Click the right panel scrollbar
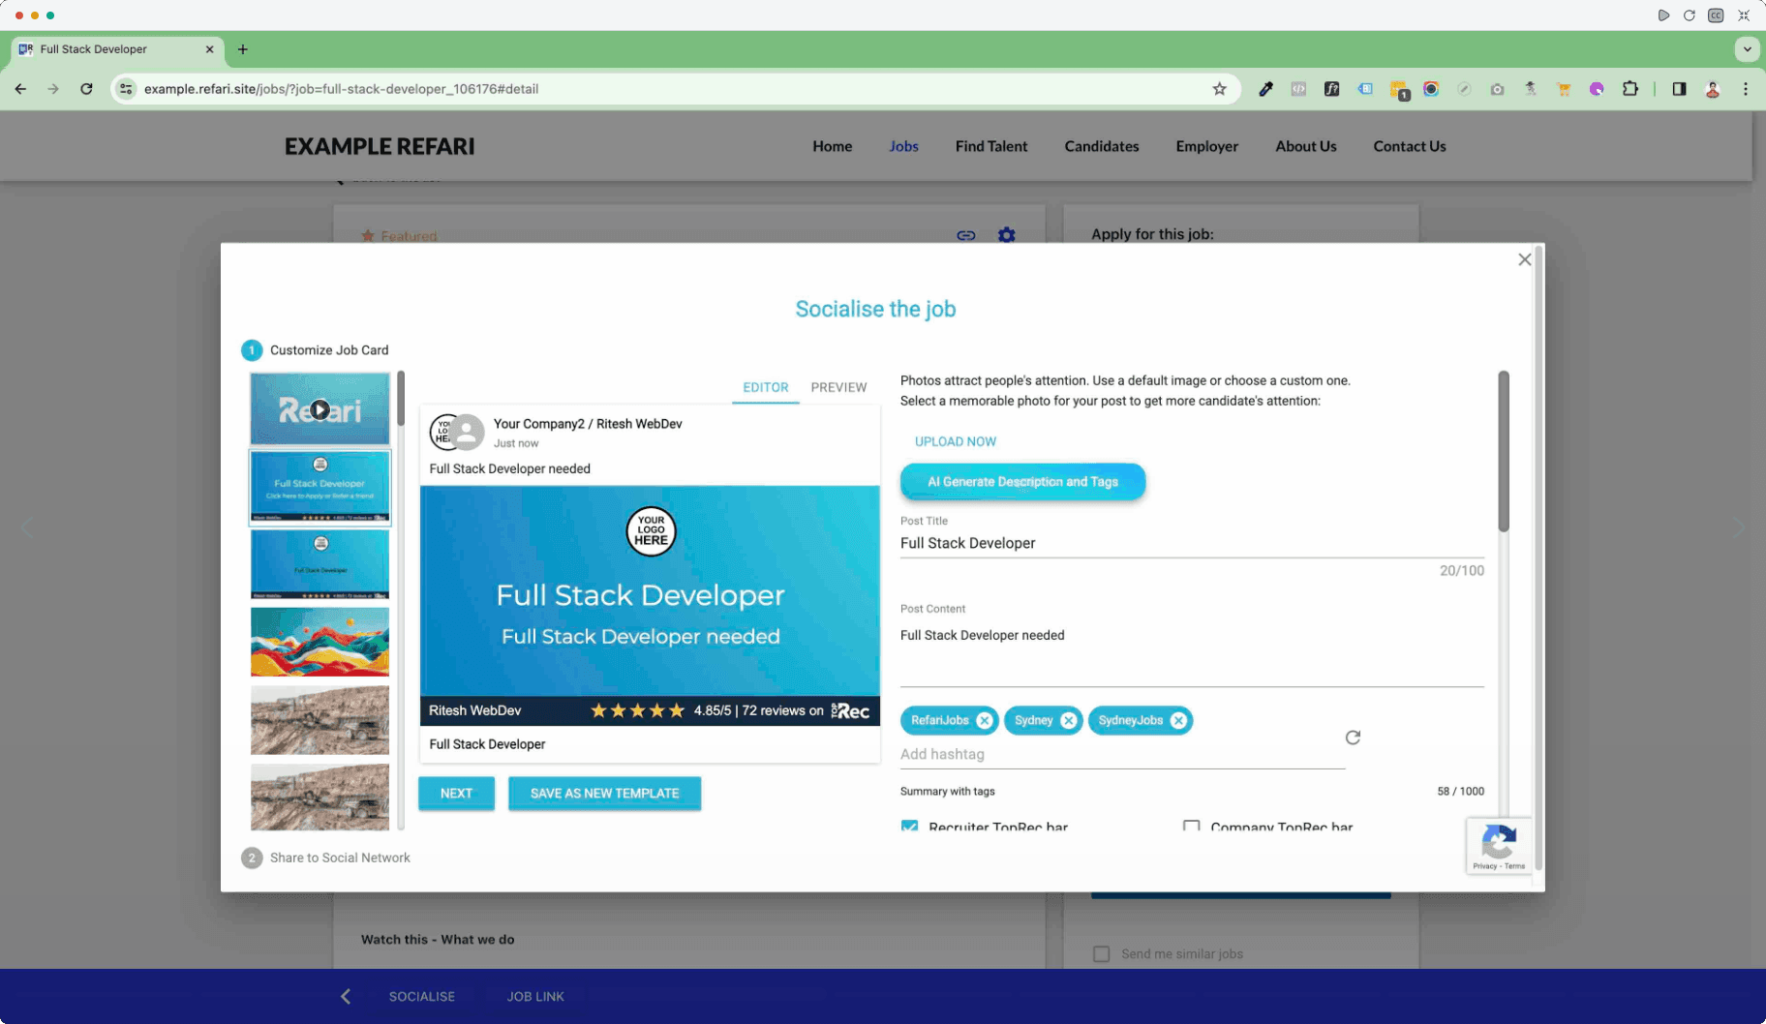The image size is (1766, 1024). (x=1503, y=451)
